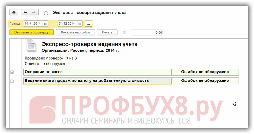This screenshot has width=254, height=134.
Task: Open calendar picker for end date 31.12.2014
Action: [x=80, y=24]
